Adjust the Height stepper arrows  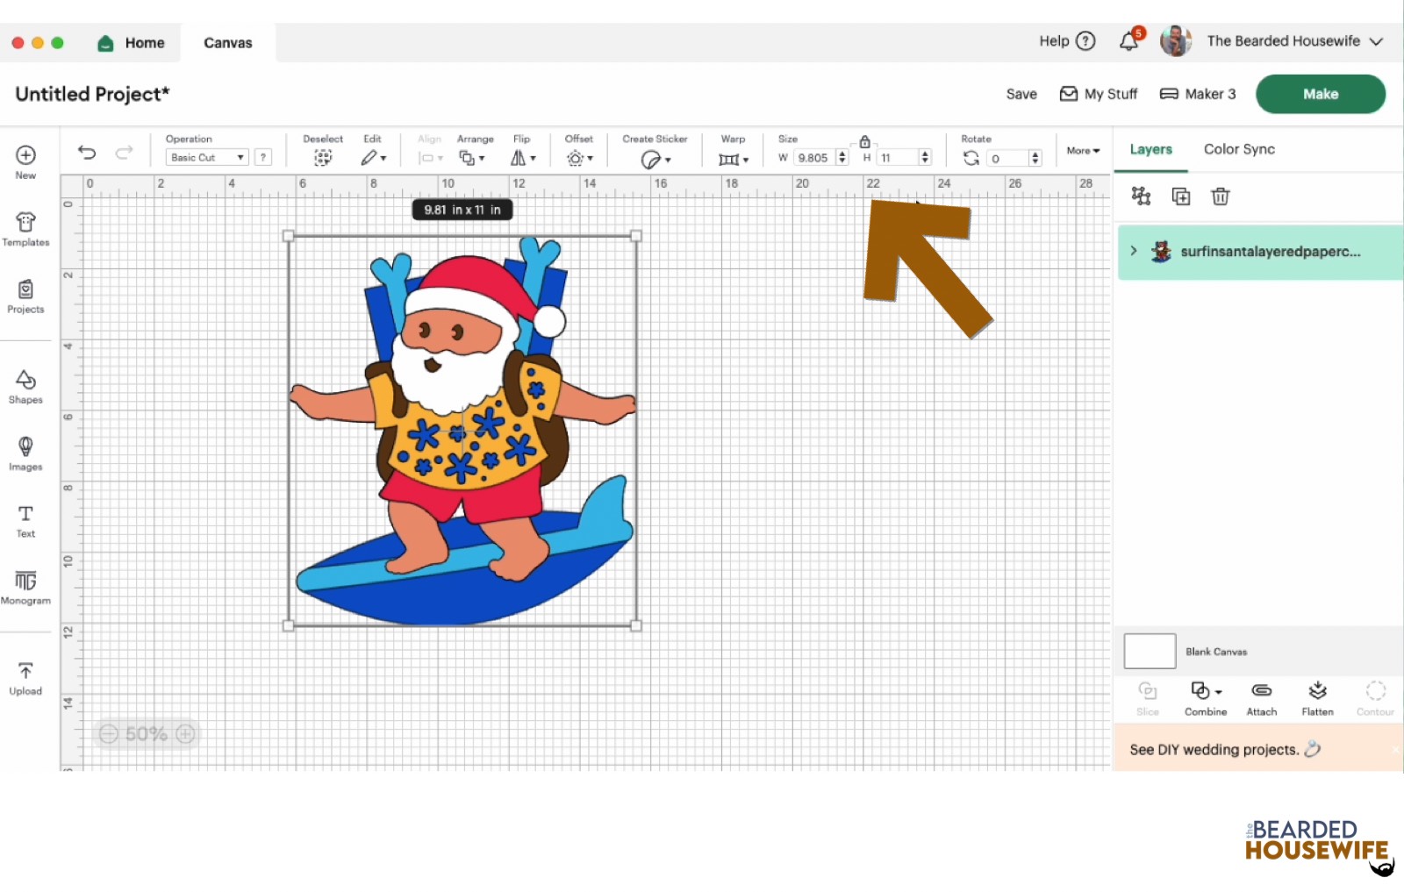pyautogui.click(x=925, y=158)
